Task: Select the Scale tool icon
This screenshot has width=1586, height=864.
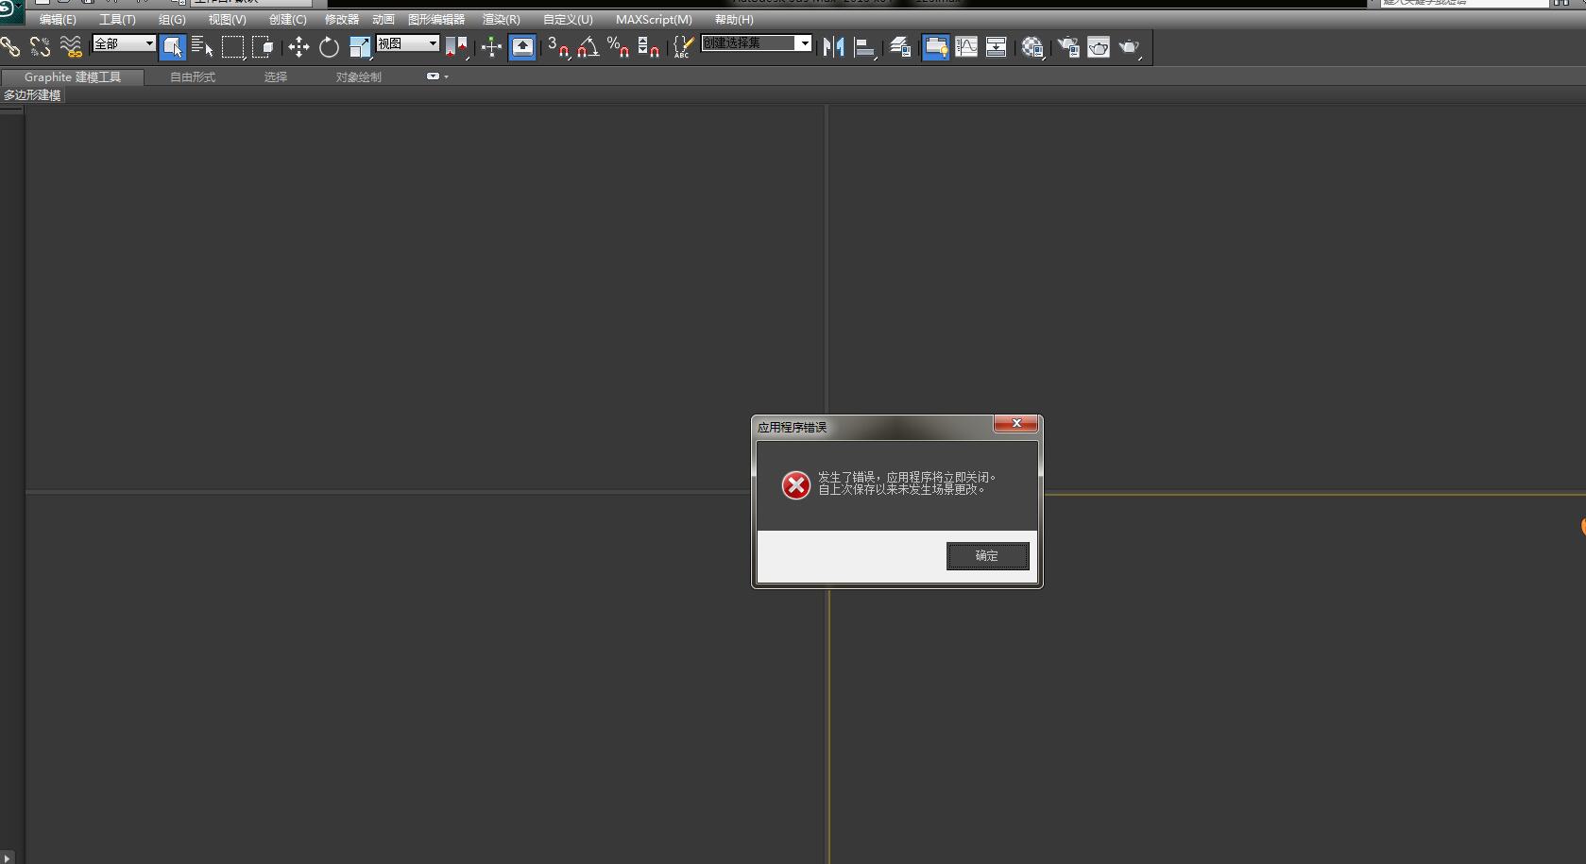Action: [x=360, y=46]
